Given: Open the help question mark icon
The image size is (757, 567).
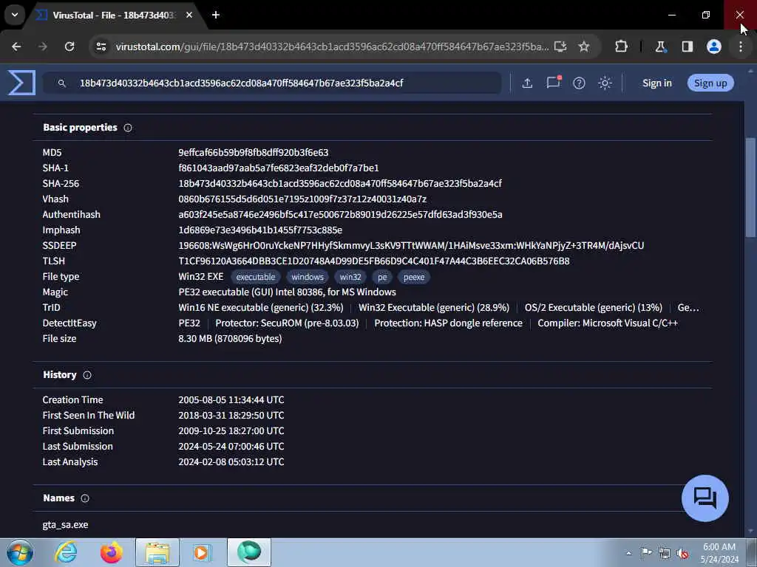Looking at the screenshot, I should [579, 83].
